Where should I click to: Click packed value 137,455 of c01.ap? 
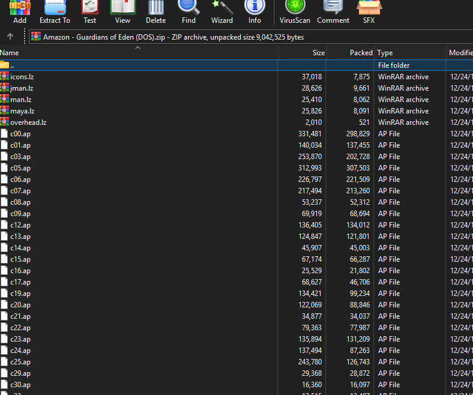358,145
